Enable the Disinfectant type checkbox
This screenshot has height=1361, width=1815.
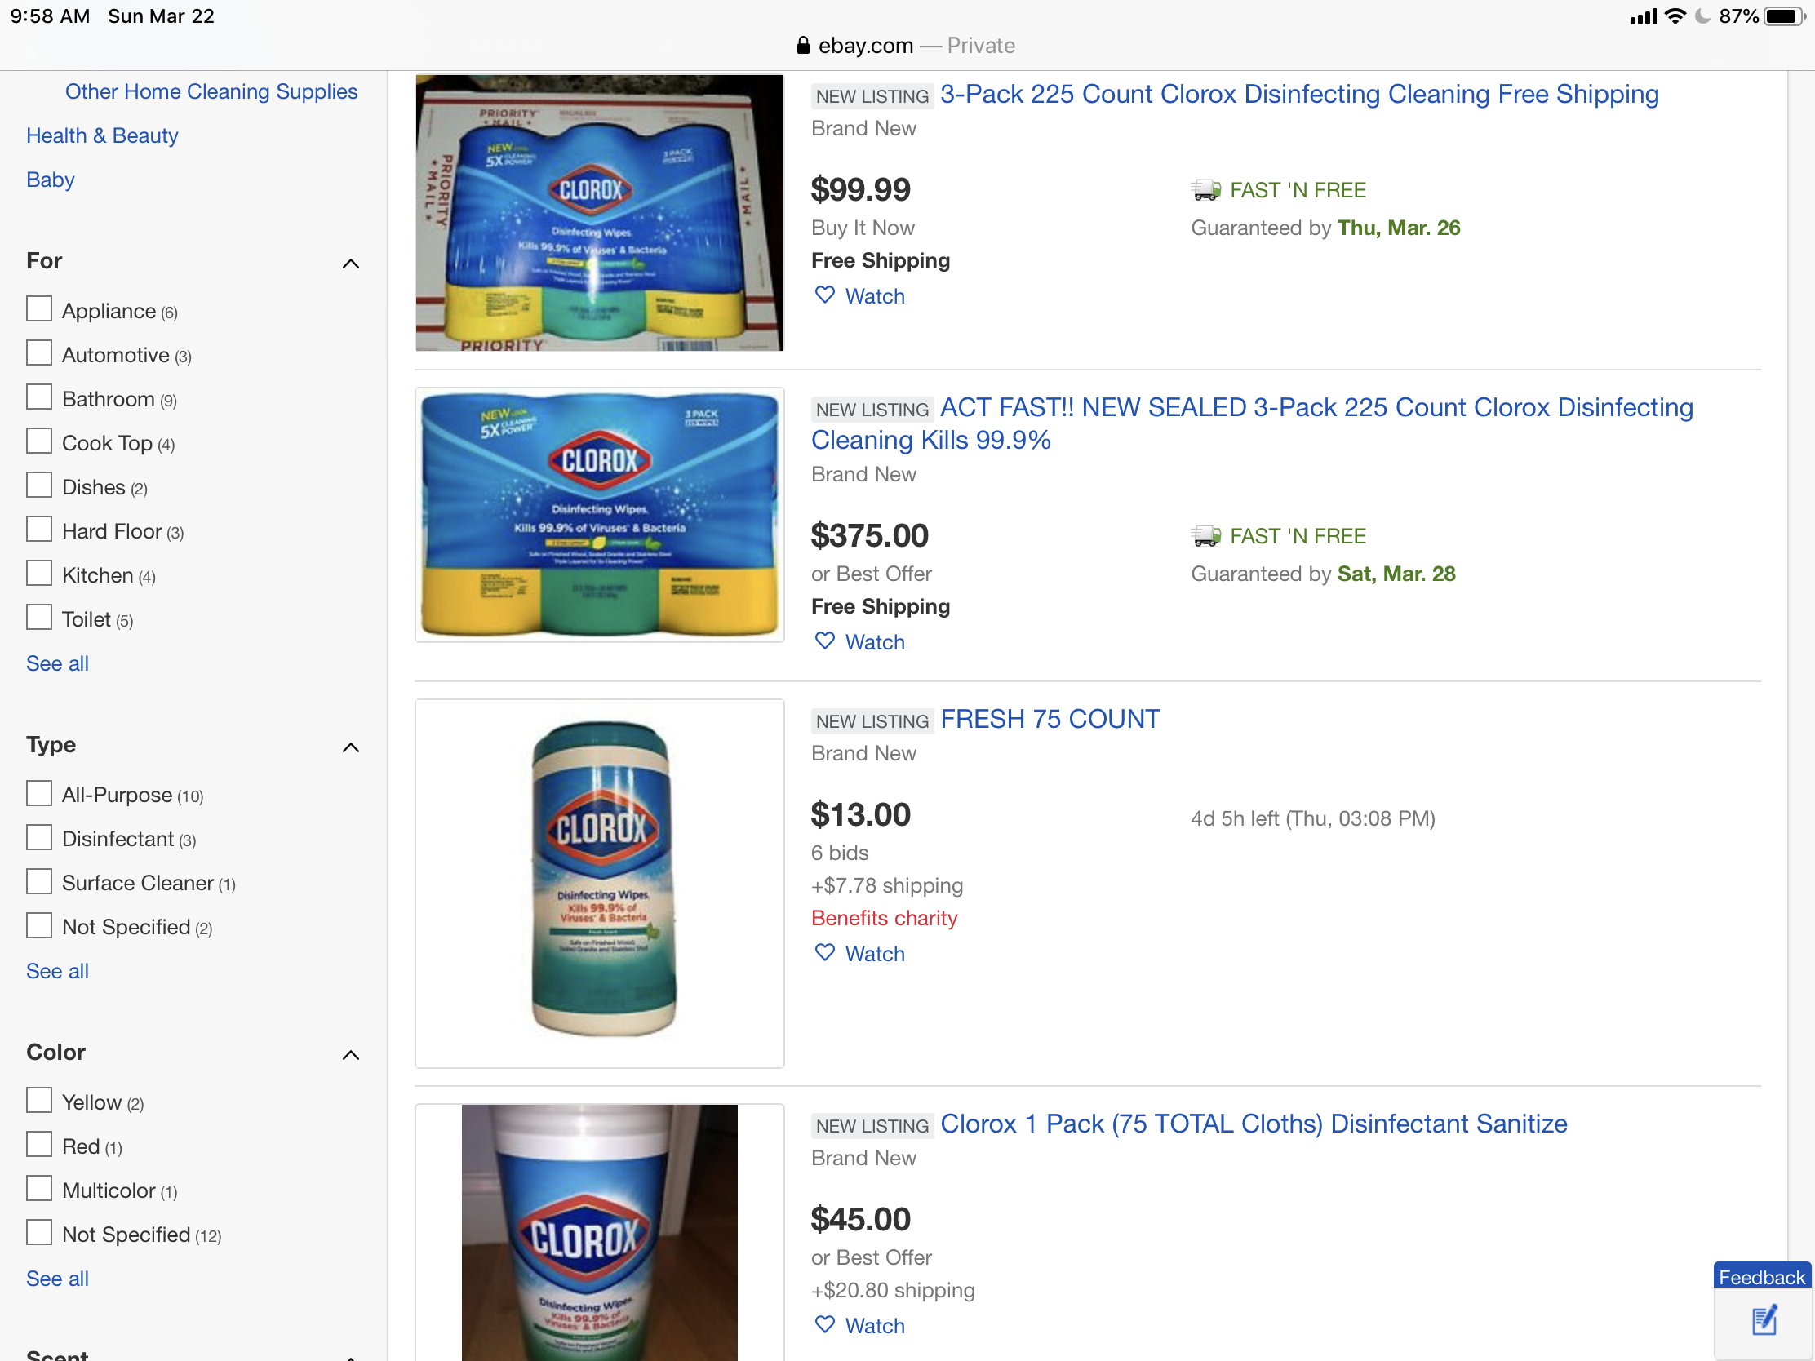click(x=38, y=838)
